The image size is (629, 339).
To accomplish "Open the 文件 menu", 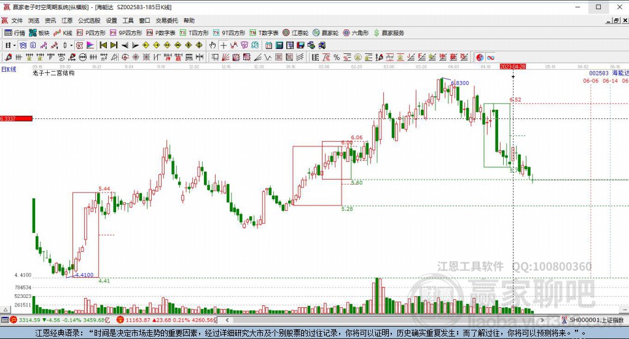I will click(17, 21).
